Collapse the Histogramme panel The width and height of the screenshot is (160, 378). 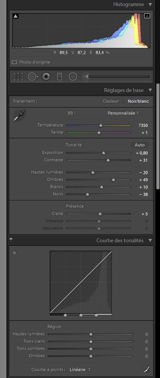pos(150,5)
